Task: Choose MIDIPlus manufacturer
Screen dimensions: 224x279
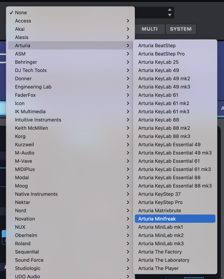Action: (70, 169)
